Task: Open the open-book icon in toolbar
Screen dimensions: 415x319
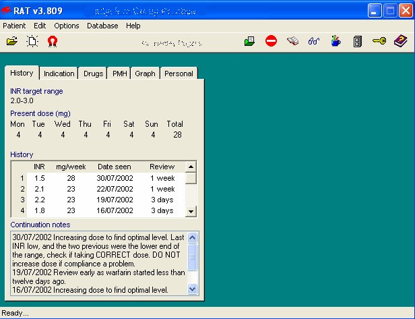Action: 292,41
